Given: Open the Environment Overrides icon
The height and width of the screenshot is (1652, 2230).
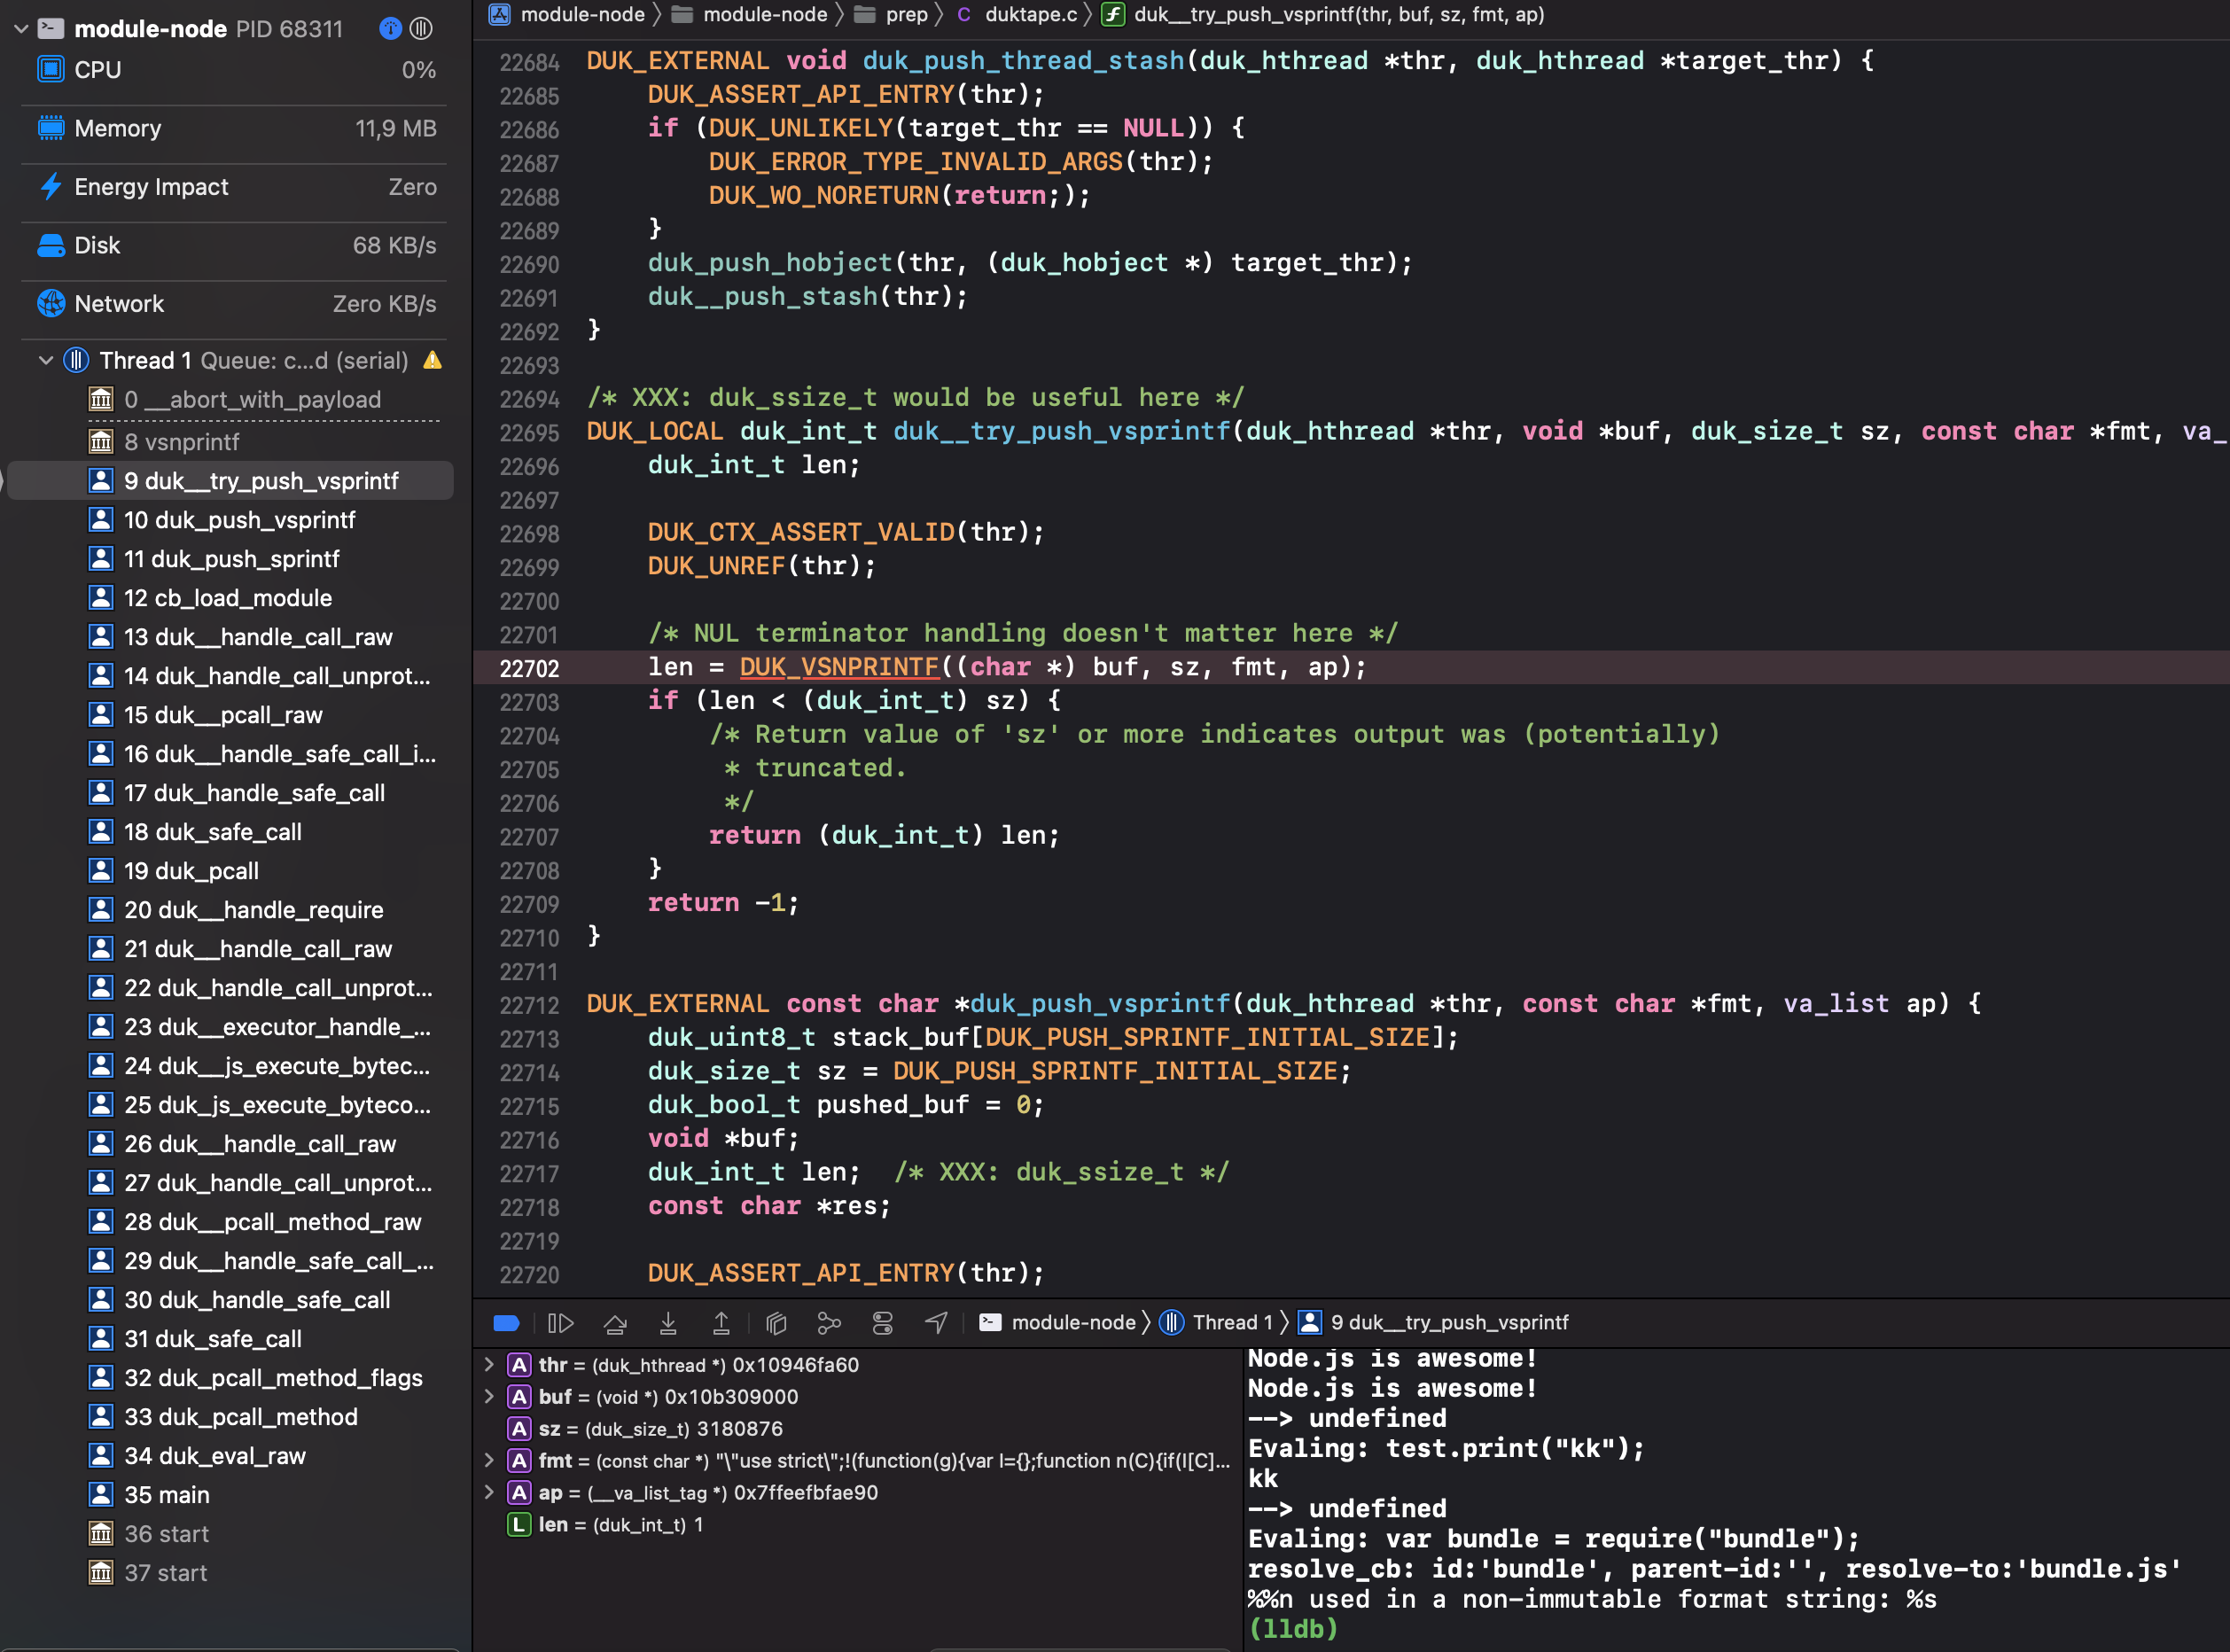Looking at the screenshot, I should pyautogui.click(x=883, y=1322).
